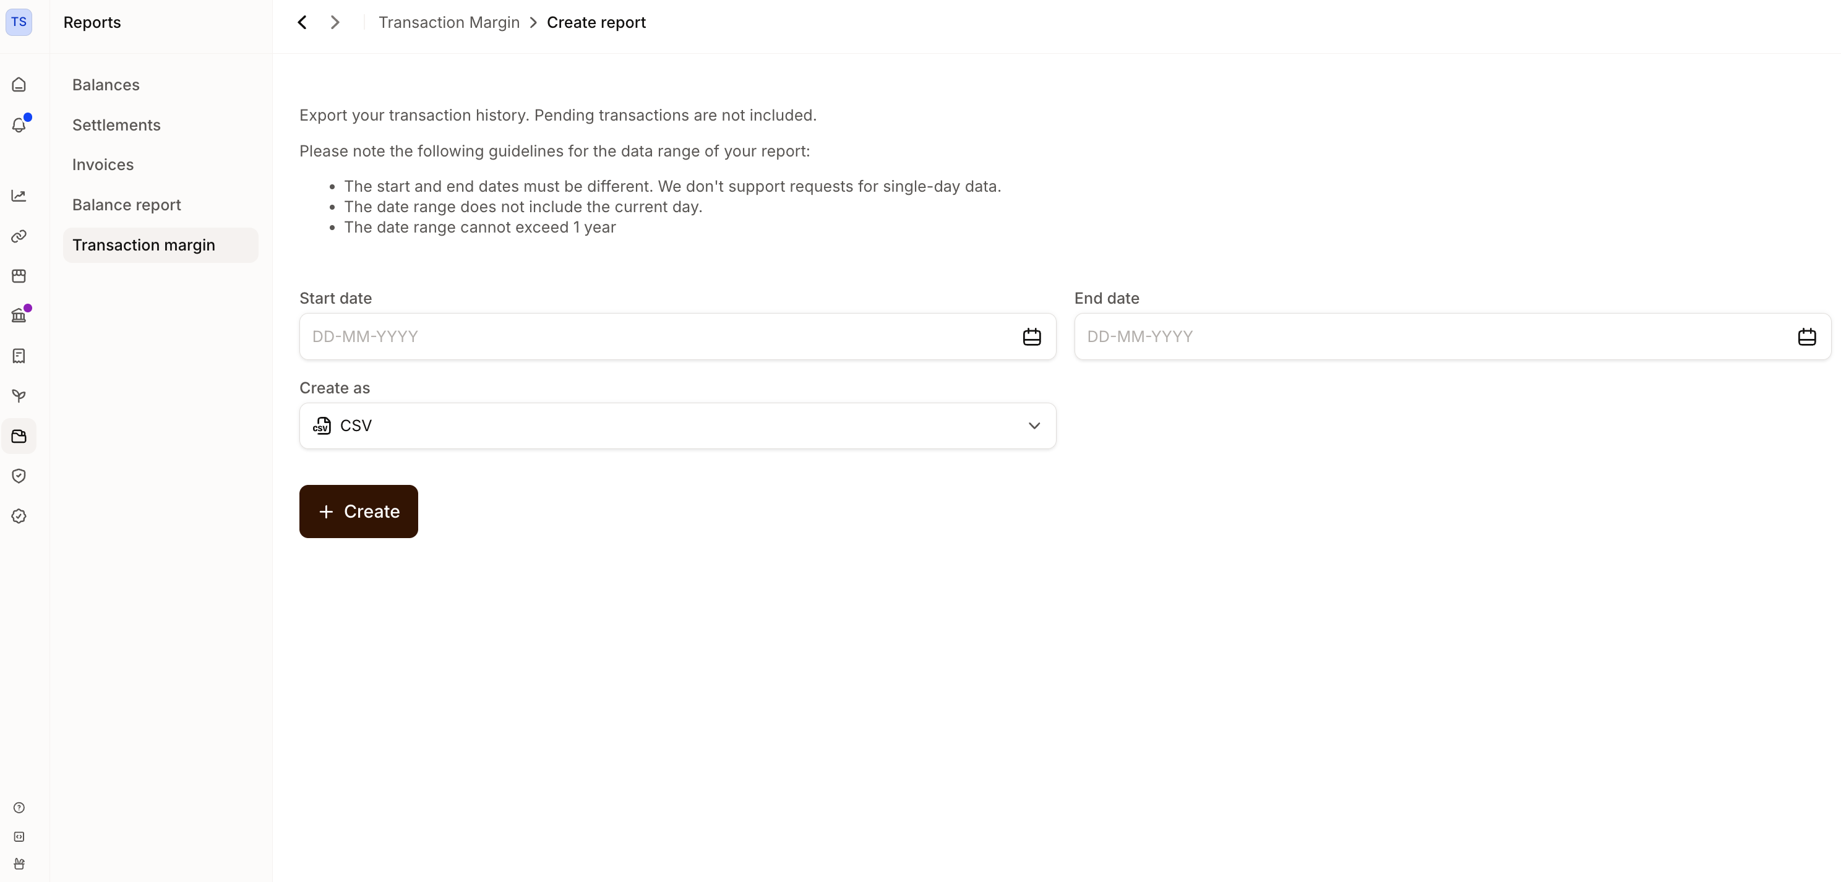Open End date calendar picker

[1806, 336]
